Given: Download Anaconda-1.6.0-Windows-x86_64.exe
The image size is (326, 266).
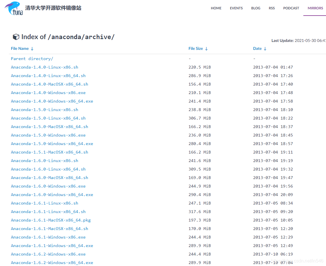Looking at the screenshot, I should click(52, 195).
